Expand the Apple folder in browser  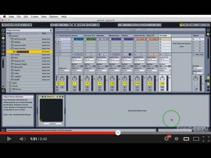8,83
